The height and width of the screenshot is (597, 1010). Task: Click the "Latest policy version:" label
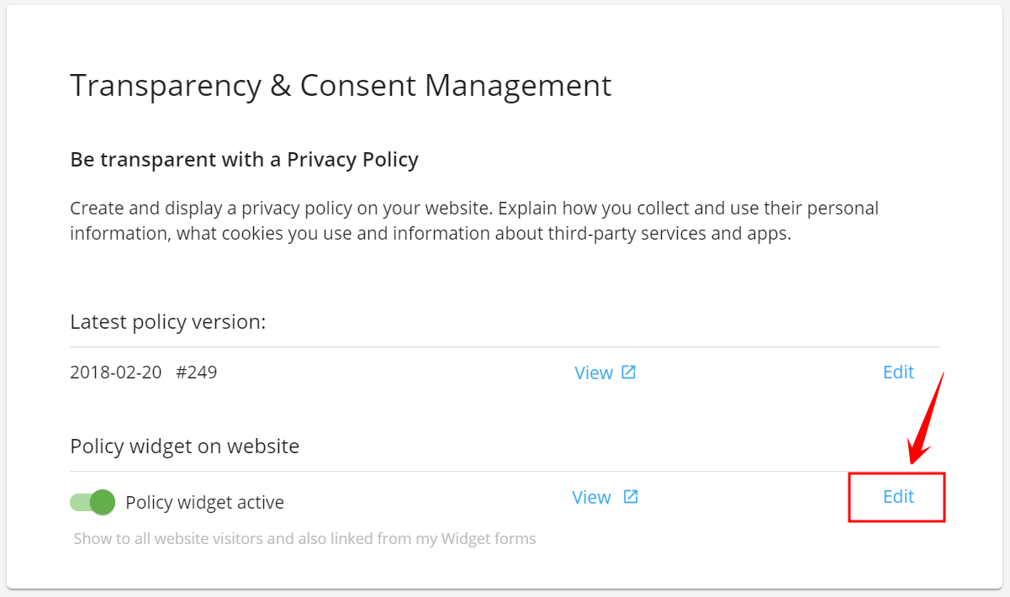(168, 321)
